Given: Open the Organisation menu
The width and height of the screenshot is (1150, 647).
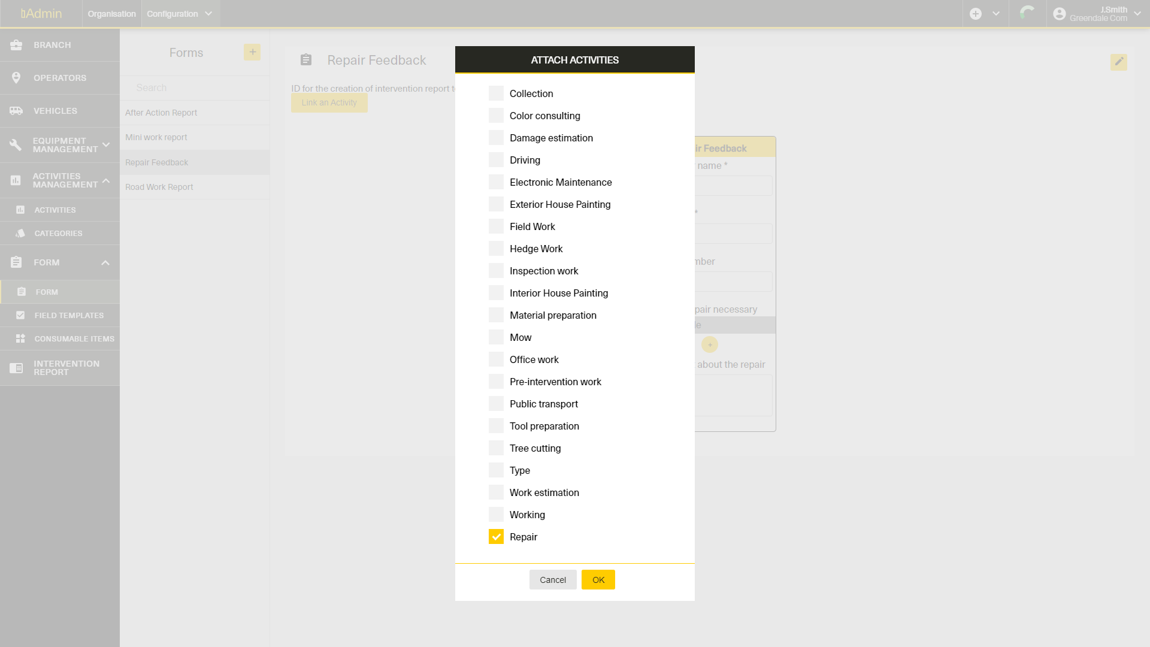Looking at the screenshot, I should (x=111, y=14).
